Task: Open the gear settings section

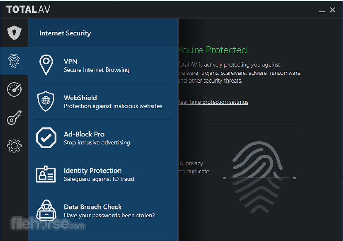Action: coord(14,146)
